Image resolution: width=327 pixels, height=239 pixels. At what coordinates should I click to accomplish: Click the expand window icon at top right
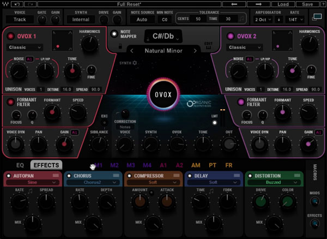pos(317,17)
